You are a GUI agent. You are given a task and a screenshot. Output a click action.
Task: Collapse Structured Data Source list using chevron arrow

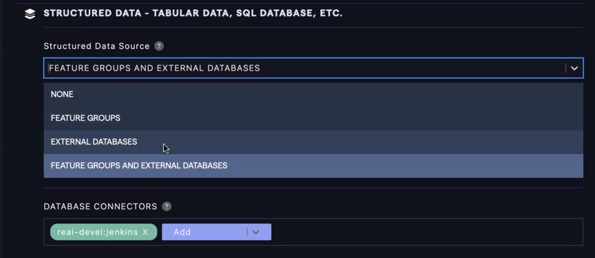point(574,68)
